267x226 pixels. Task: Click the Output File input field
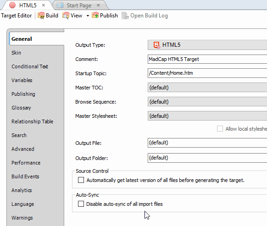coord(207,143)
